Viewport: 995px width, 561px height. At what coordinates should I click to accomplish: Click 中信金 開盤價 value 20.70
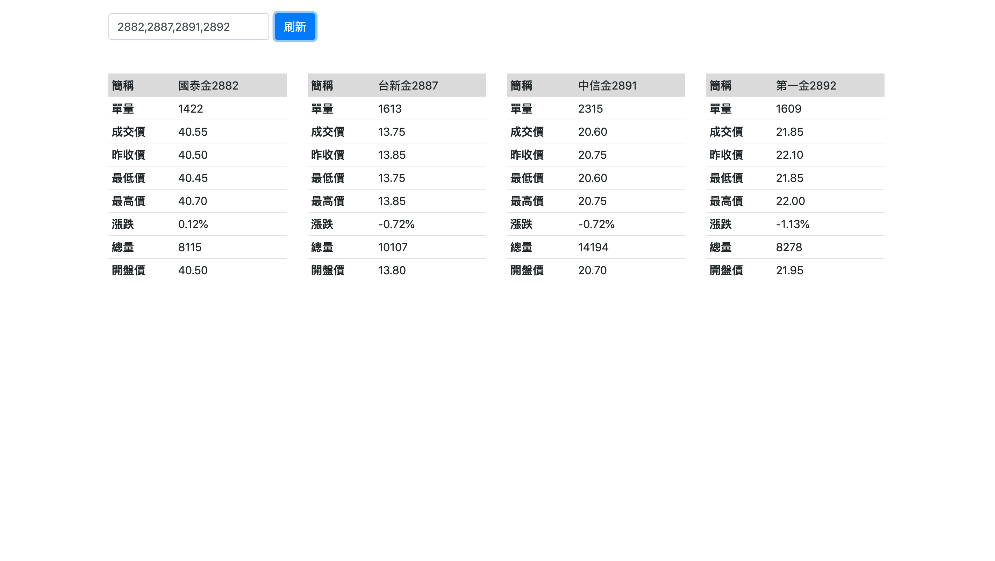click(x=592, y=270)
